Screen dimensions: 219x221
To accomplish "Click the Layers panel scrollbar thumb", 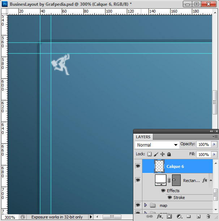I will [x=215, y=195].
